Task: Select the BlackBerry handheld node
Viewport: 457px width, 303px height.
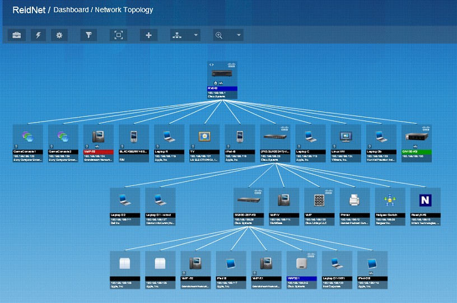Action: 134,143
